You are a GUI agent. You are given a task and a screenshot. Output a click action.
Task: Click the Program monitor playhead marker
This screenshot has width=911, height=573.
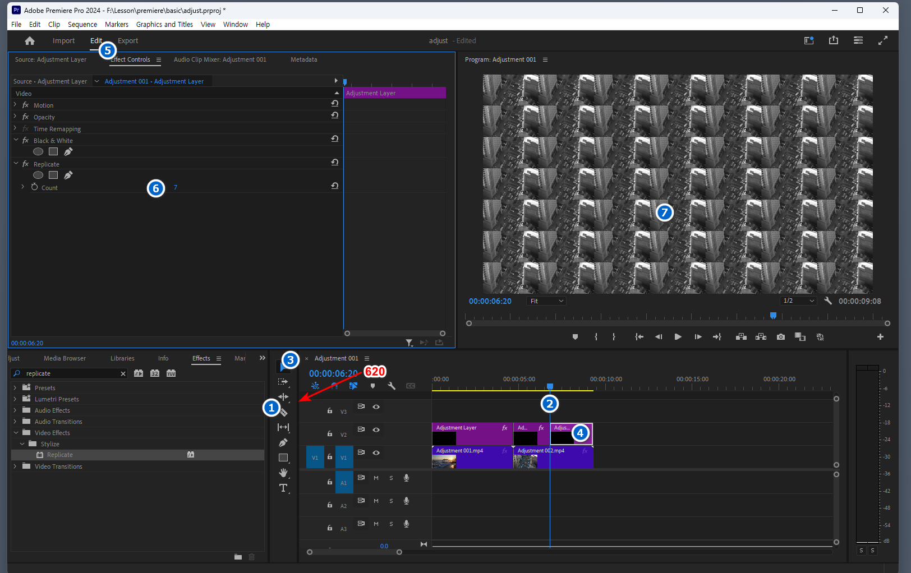click(x=773, y=316)
